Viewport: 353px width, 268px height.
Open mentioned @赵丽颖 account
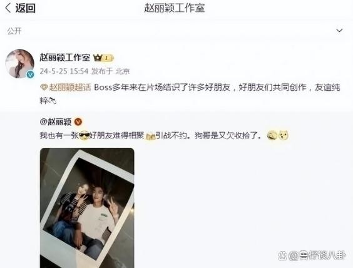(56, 122)
